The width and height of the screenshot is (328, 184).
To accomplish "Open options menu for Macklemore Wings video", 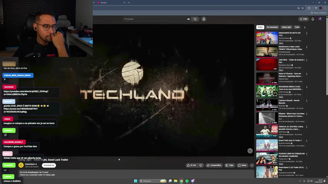I will 306,47.
